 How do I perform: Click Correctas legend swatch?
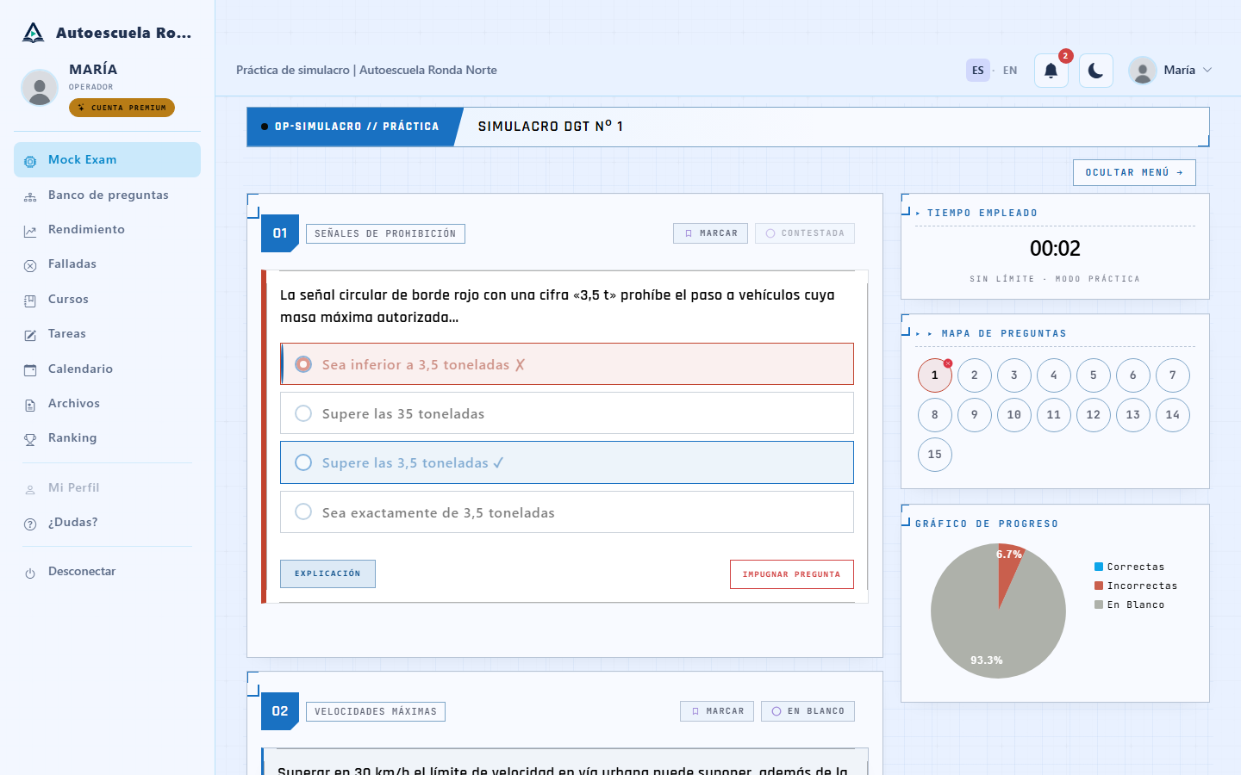(1099, 567)
